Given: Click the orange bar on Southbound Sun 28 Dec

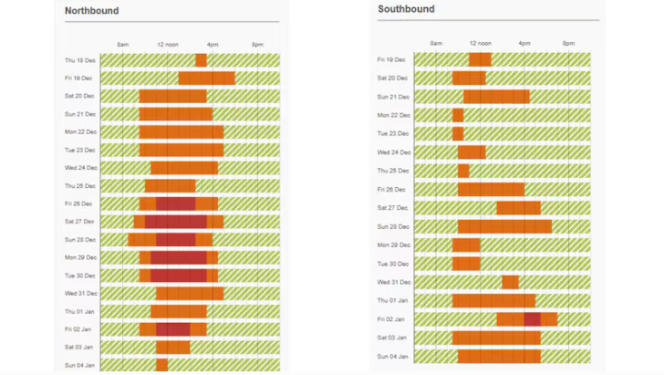Looking at the screenshot, I should [504, 226].
